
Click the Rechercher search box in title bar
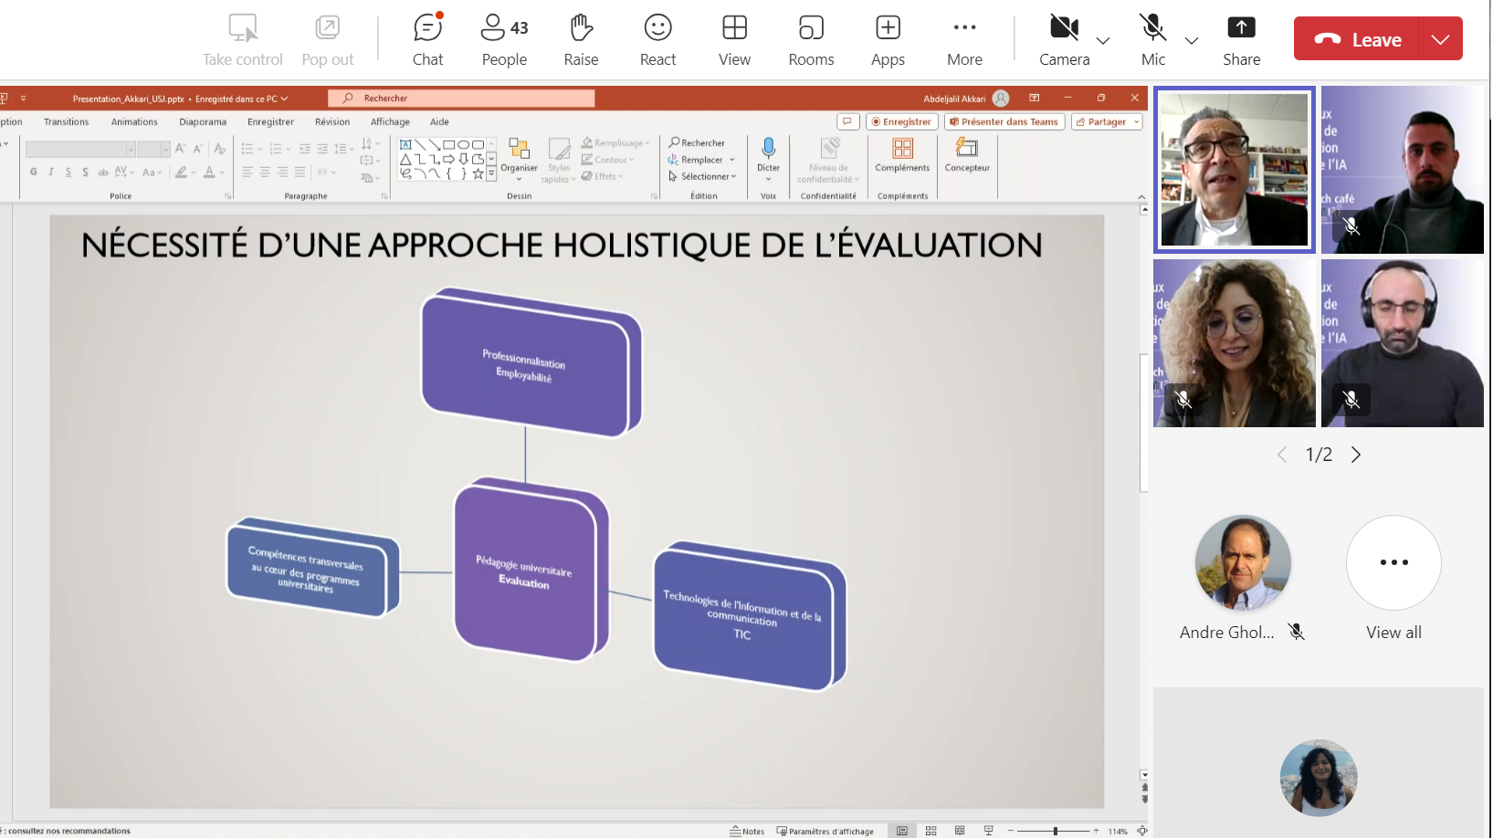461,98
